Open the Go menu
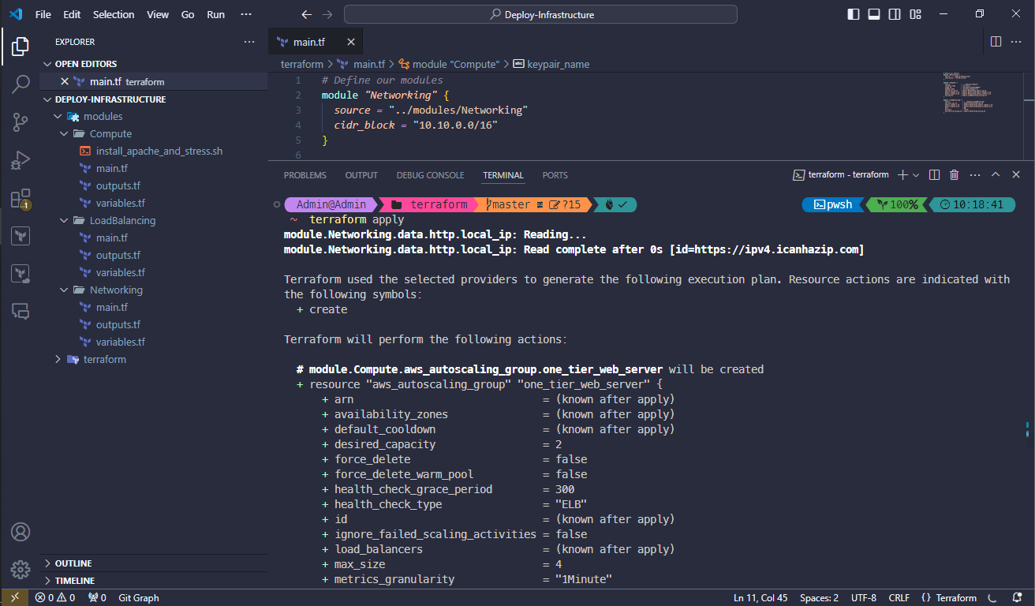The width and height of the screenshot is (1035, 606). [x=188, y=14]
